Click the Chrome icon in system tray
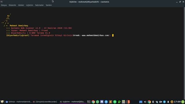This screenshot has height=104, width=185. 149,102
